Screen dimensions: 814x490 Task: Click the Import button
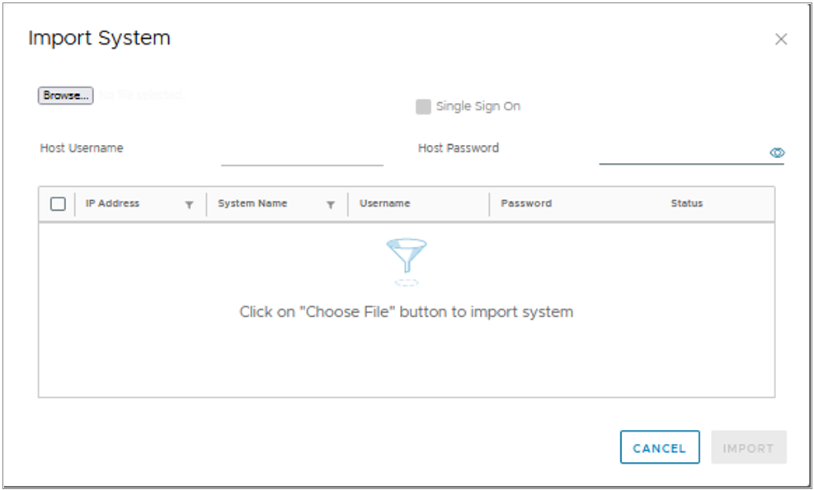pyautogui.click(x=749, y=447)
